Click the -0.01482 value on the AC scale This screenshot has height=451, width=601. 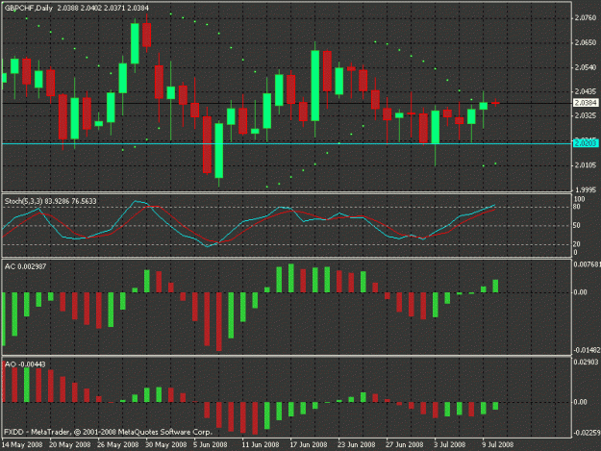587,350
